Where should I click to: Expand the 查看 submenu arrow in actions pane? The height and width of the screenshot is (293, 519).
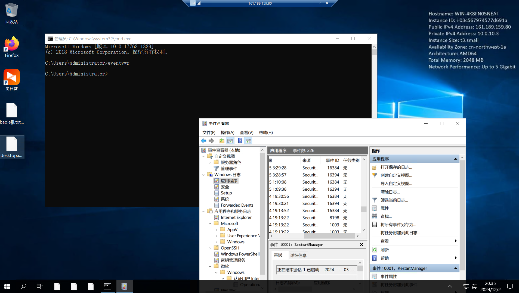click(x=456, y=241)
